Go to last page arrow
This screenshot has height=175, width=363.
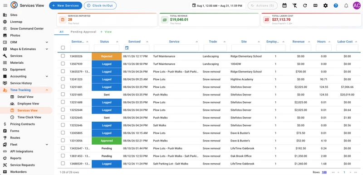tap(356, 172)
